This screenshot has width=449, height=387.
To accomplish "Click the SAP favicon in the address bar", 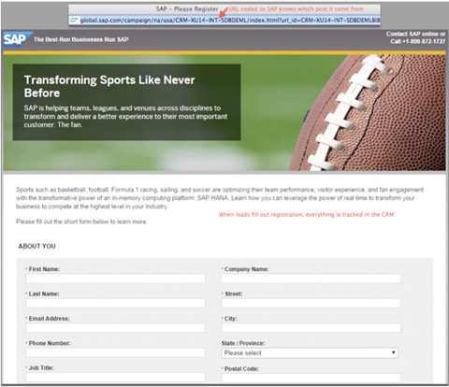I will click(x=74, y=21).
